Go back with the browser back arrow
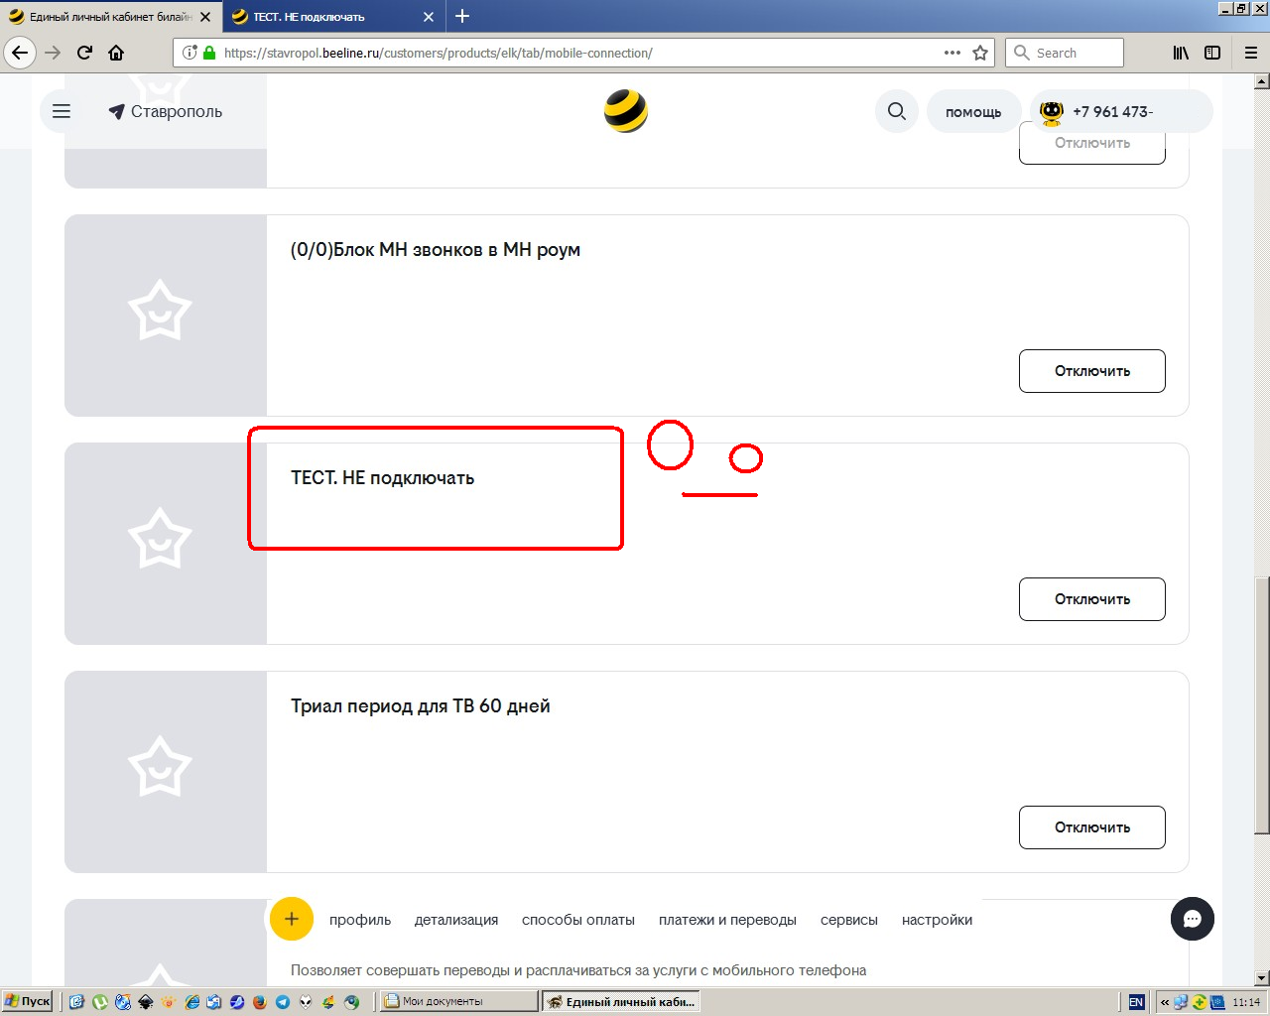The width and height of the screenshot is (1270, 1016). coord(21,53)
